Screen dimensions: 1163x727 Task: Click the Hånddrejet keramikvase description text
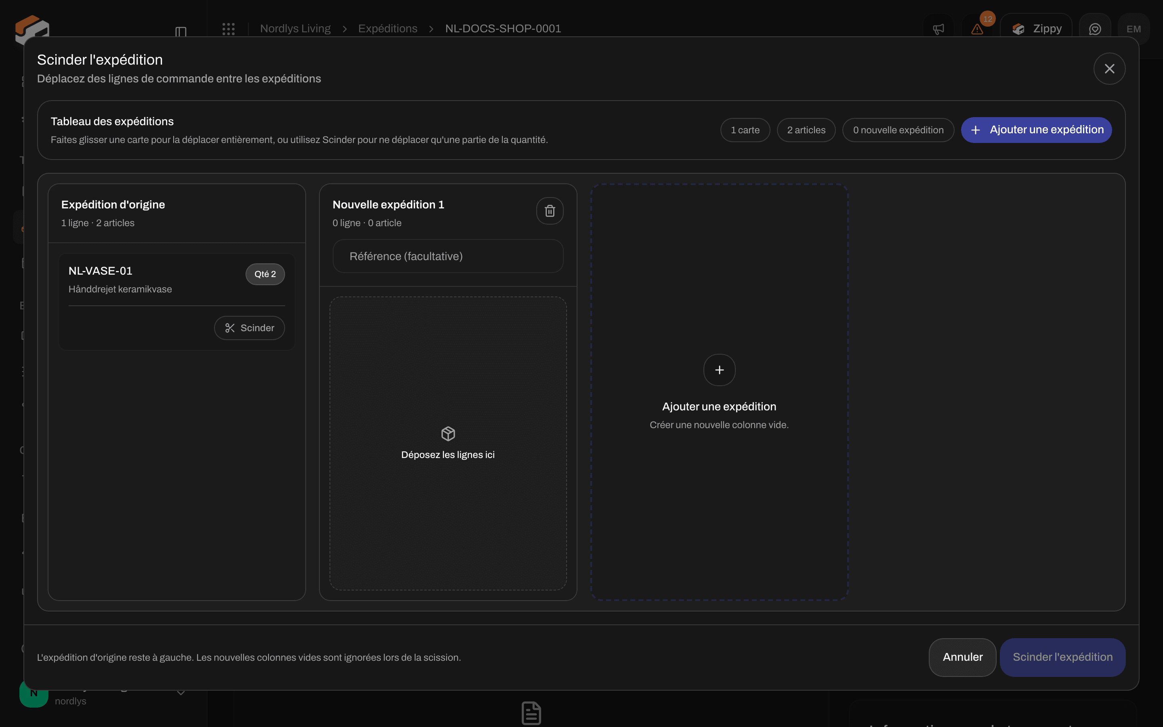tap(120, 290)
